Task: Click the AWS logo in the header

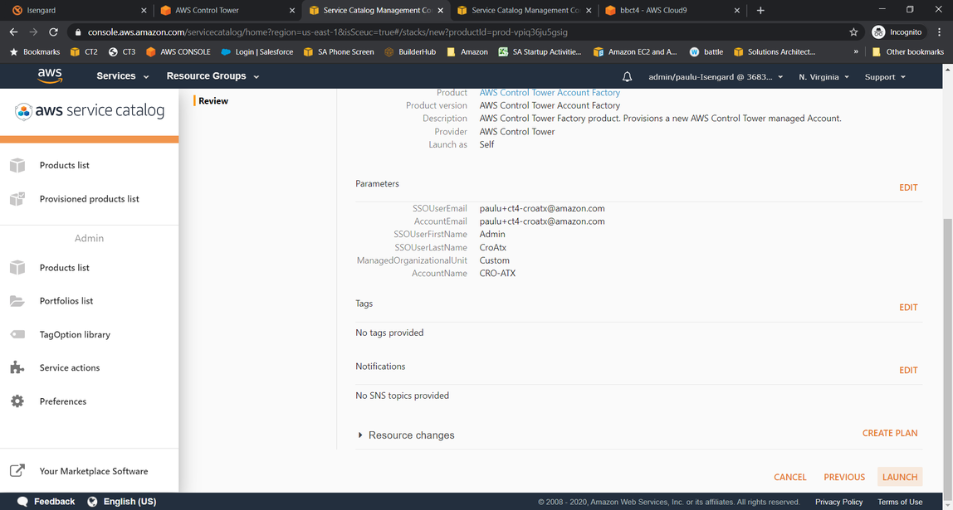Action: [x=49, y=76]
